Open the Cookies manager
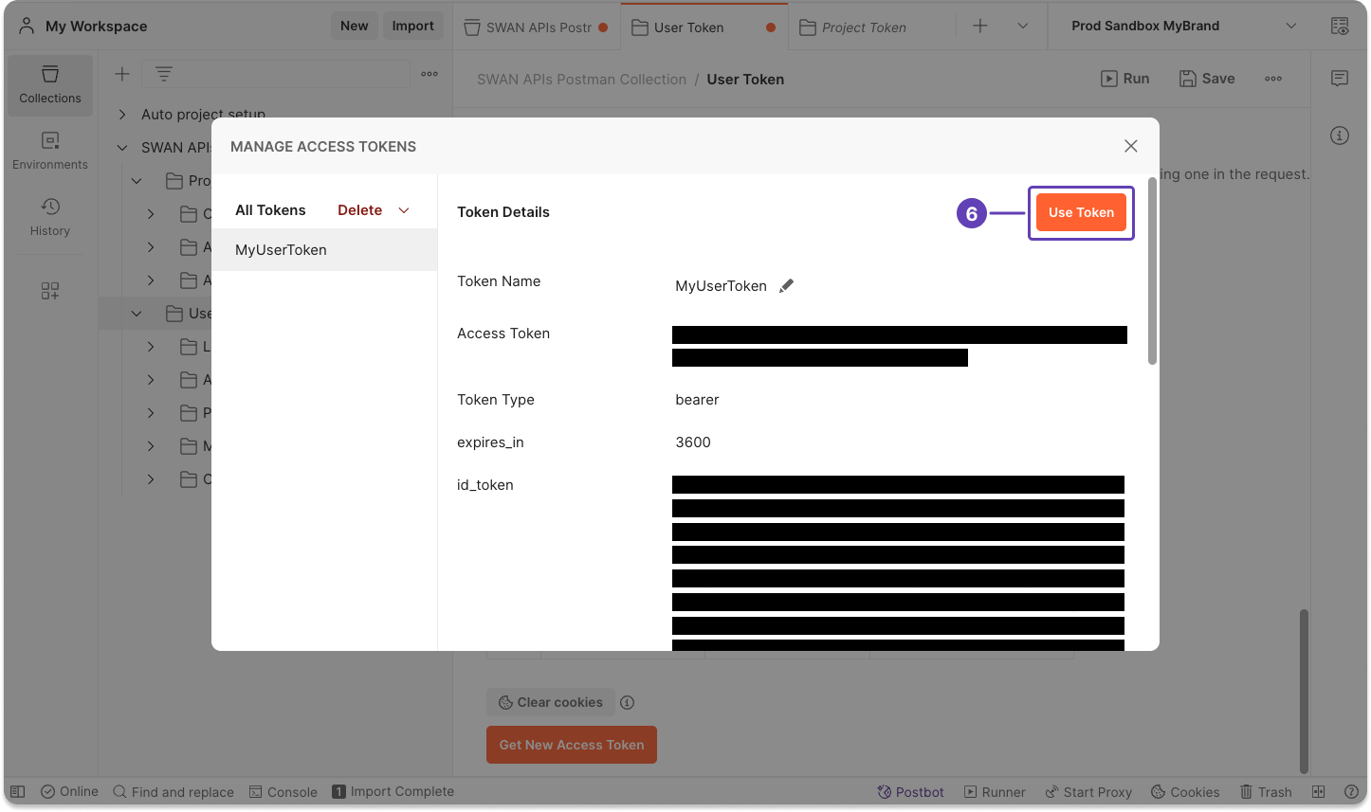Viewport: 1371px width, 812px height. point(1184,791)
